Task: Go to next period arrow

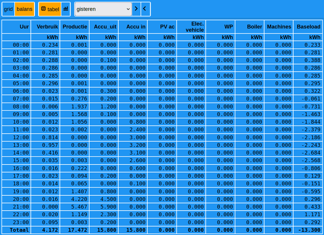Action: (x=136, y=9)
